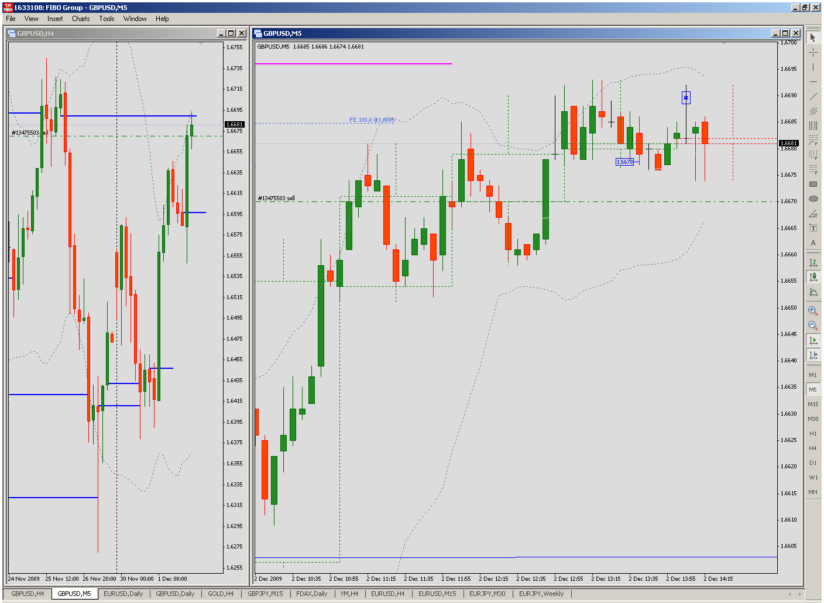Viewport: 824px width, 603px height.
Task: Select the trendline drawing tool
Action: click(x=813, y=96)
